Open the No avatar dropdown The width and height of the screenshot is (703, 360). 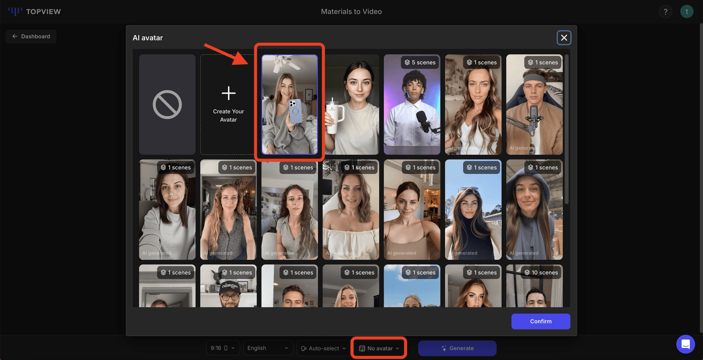[x=379, y=348]
